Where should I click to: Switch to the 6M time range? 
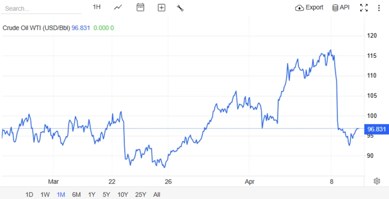(76, 195)
